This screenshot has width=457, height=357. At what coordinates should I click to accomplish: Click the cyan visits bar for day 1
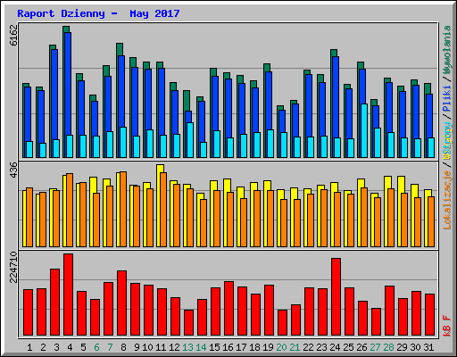pos(29,149)
